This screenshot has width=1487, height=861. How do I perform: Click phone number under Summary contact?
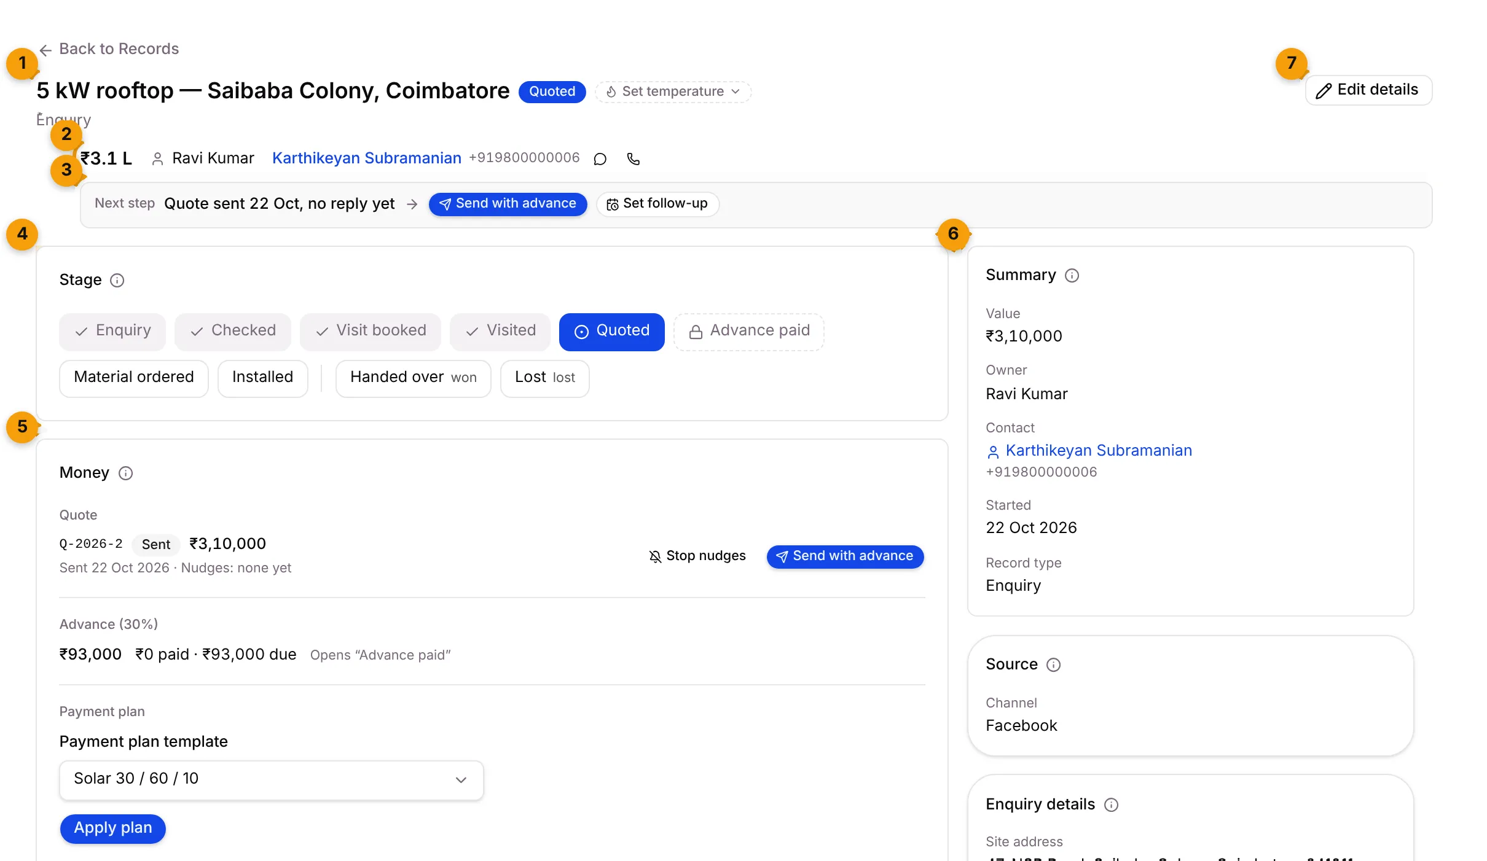1042,472
